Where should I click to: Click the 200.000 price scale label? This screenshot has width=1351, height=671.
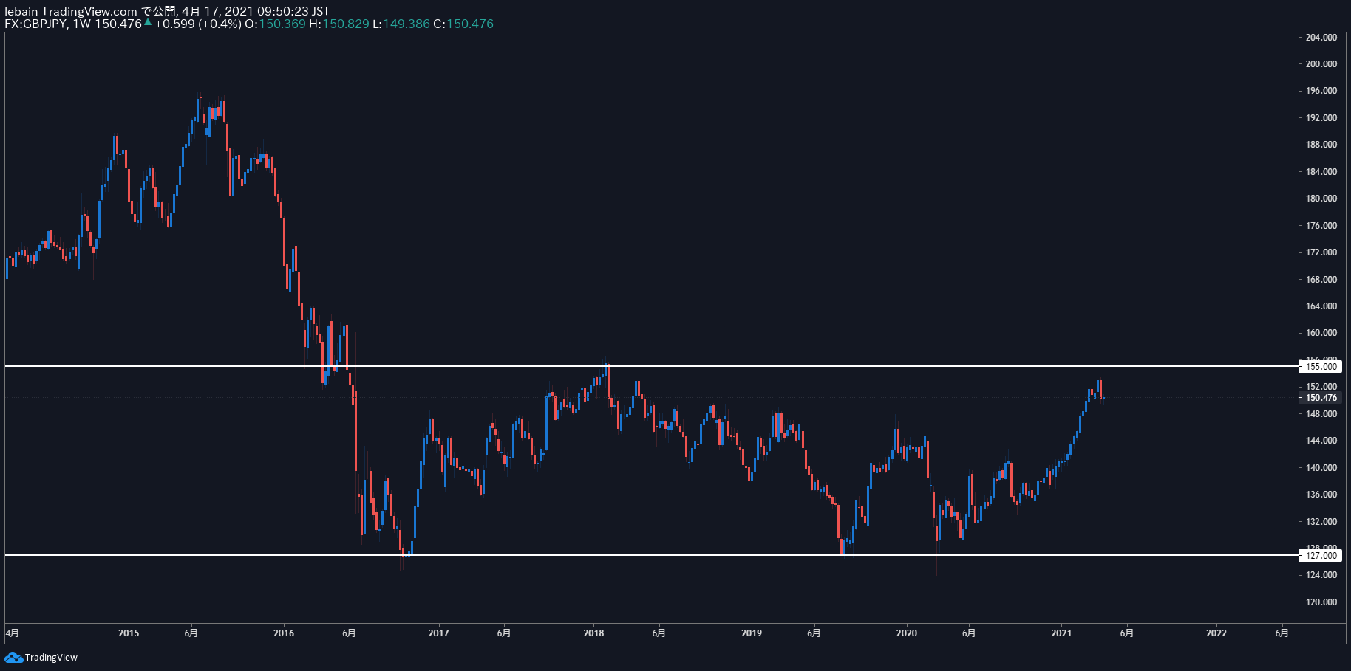tap(1321, 64)
